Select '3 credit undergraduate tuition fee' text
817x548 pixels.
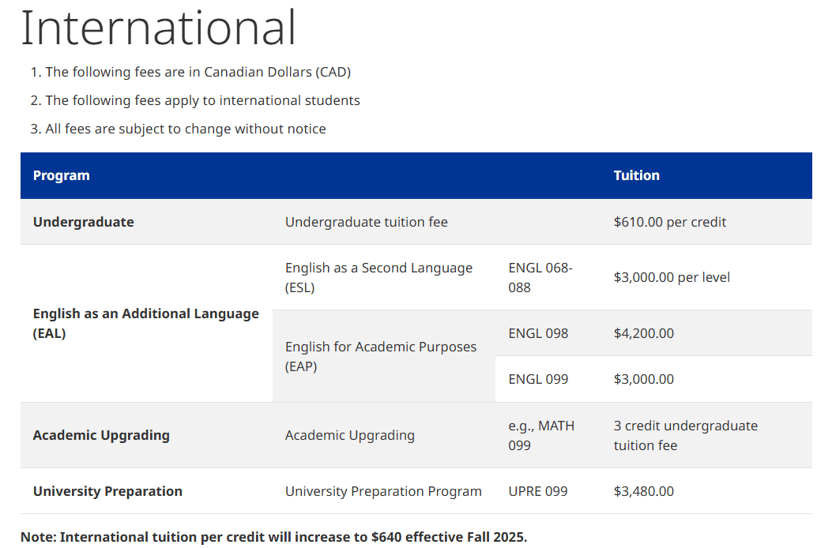pyautogui.click(x=685, y=435)
